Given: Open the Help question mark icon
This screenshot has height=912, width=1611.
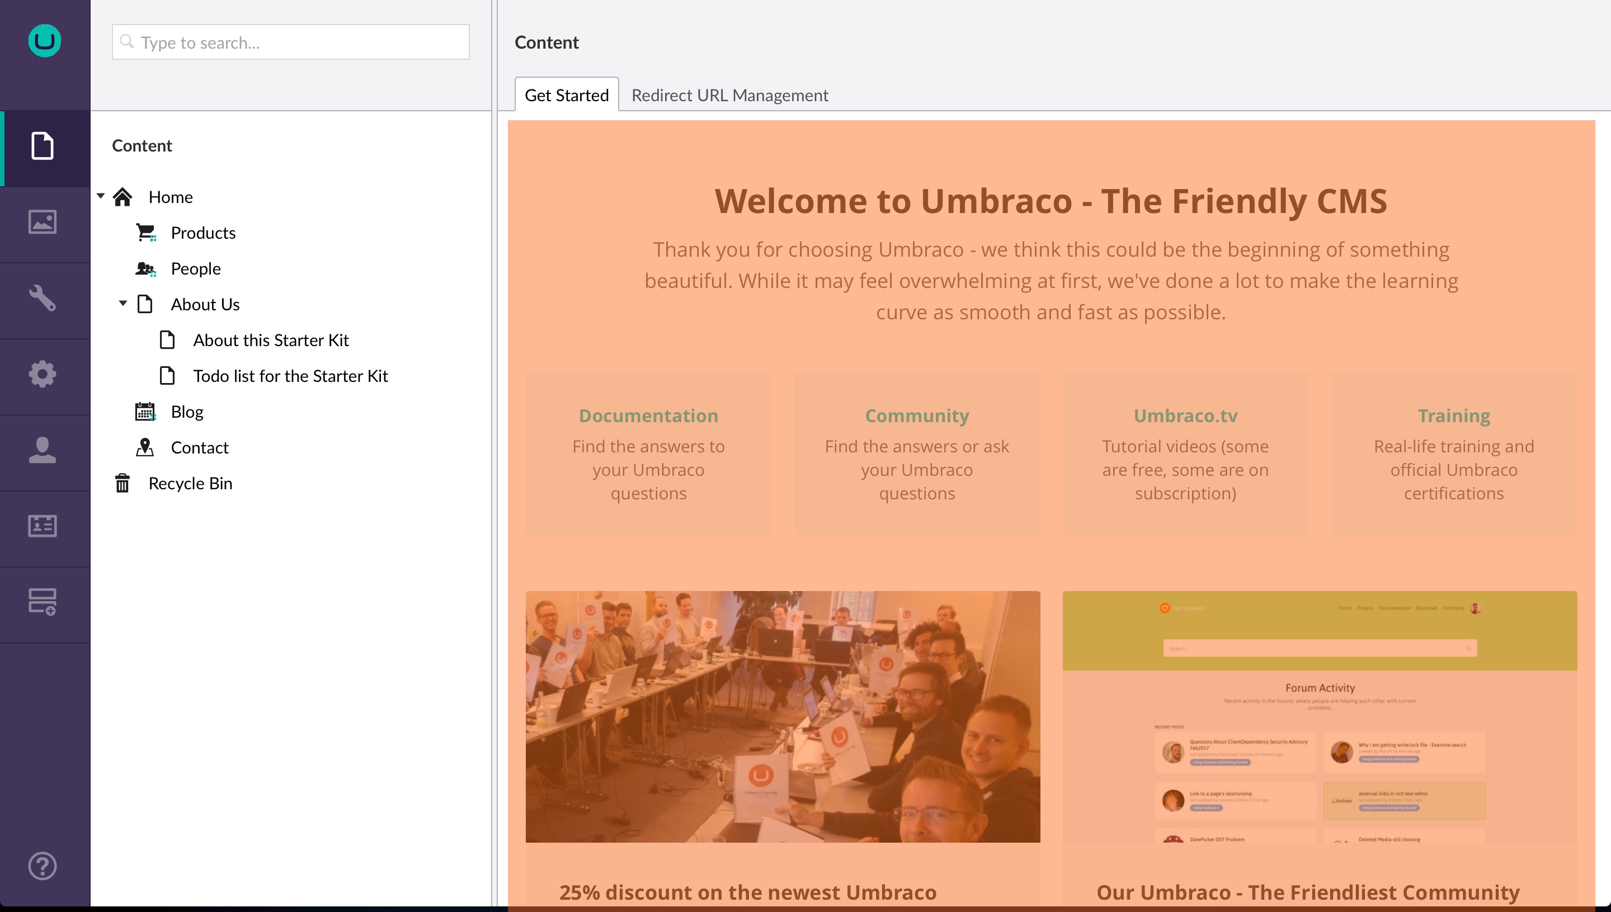Looking at the screenshot, I should pyautogui.click(x=43, y=866).
